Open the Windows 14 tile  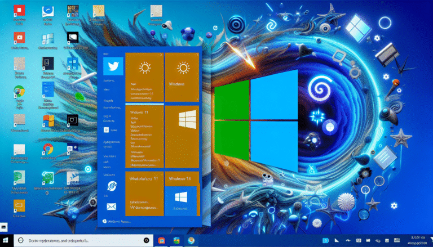182,178
